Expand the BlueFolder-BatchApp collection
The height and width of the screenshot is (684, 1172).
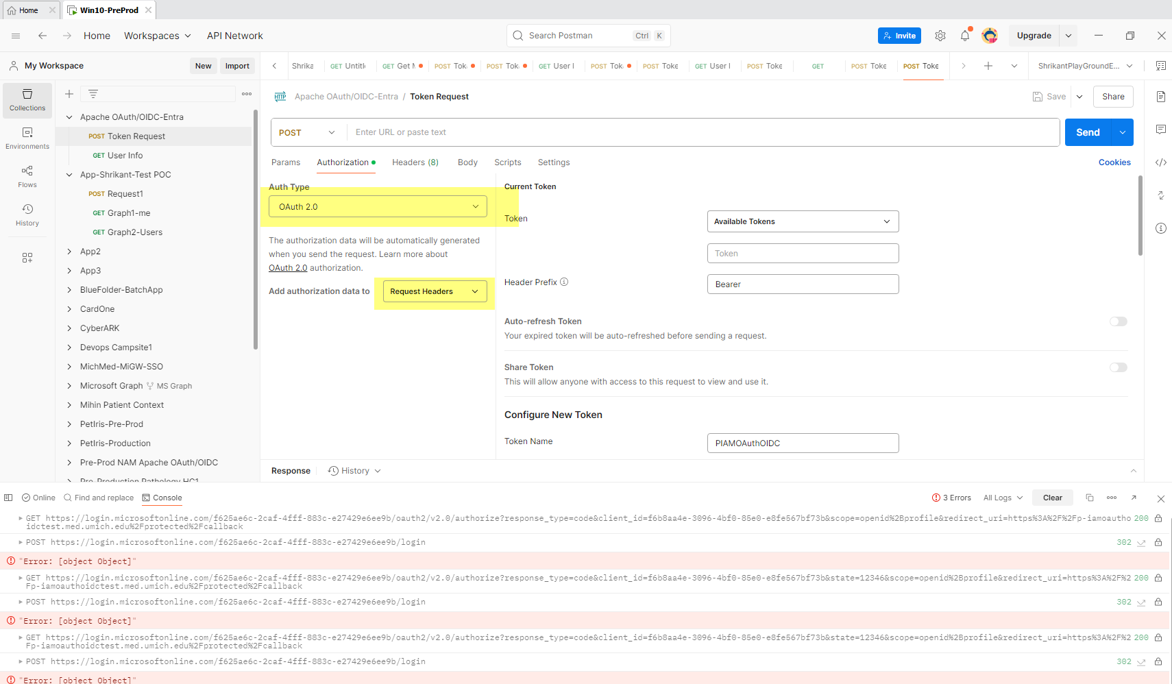coord(69,290)
